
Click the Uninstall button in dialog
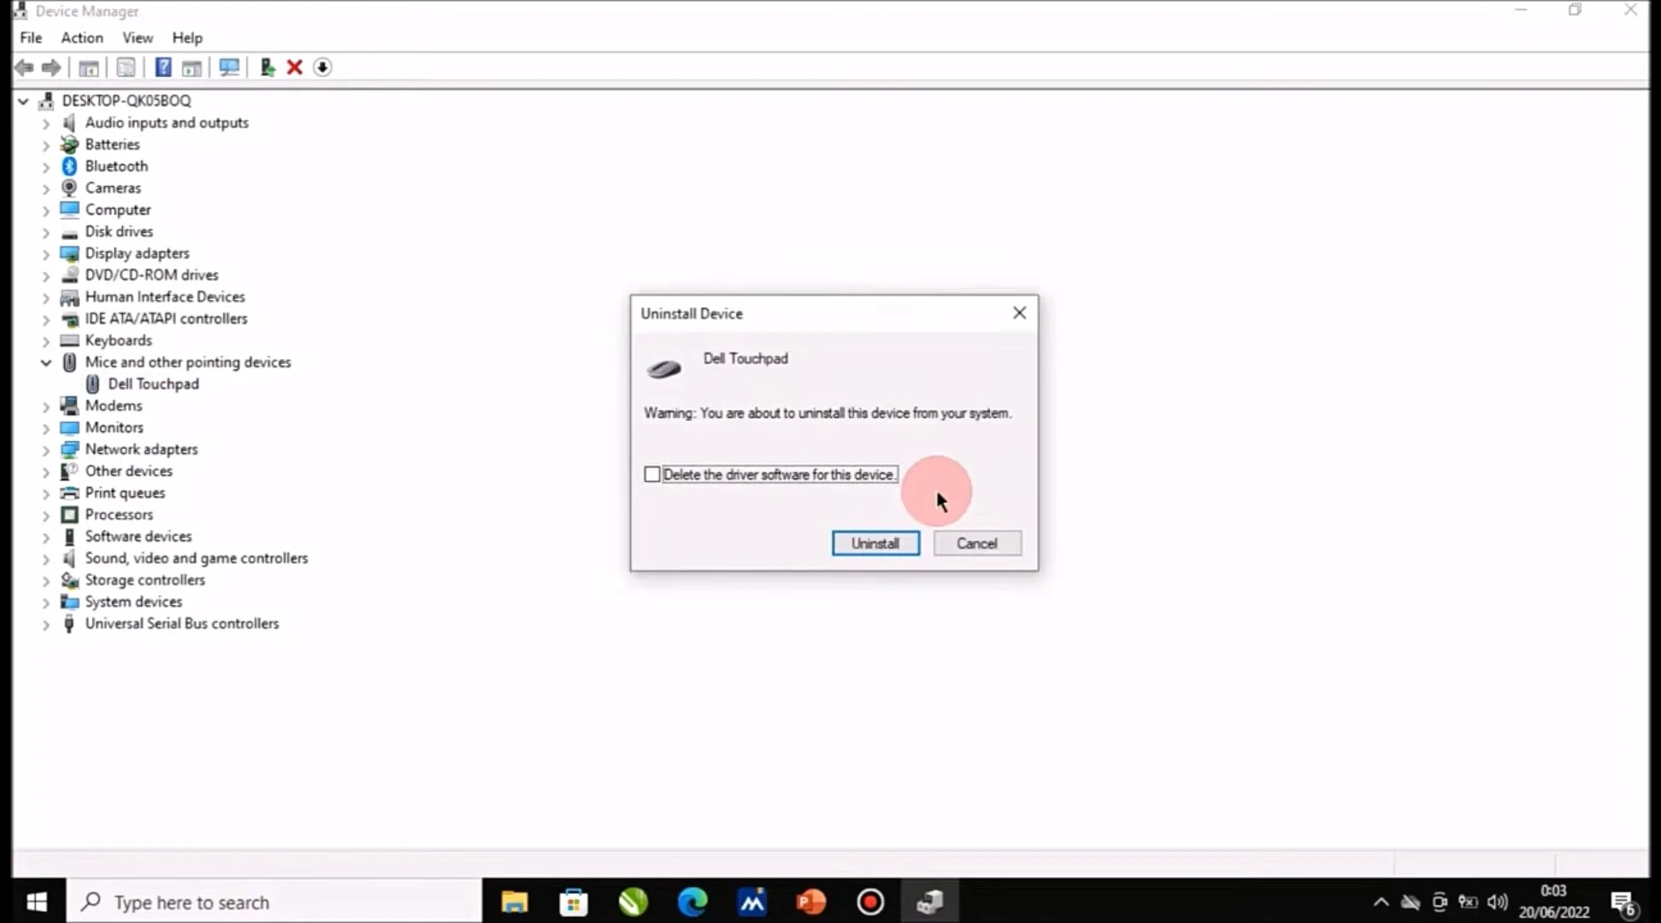875,544
